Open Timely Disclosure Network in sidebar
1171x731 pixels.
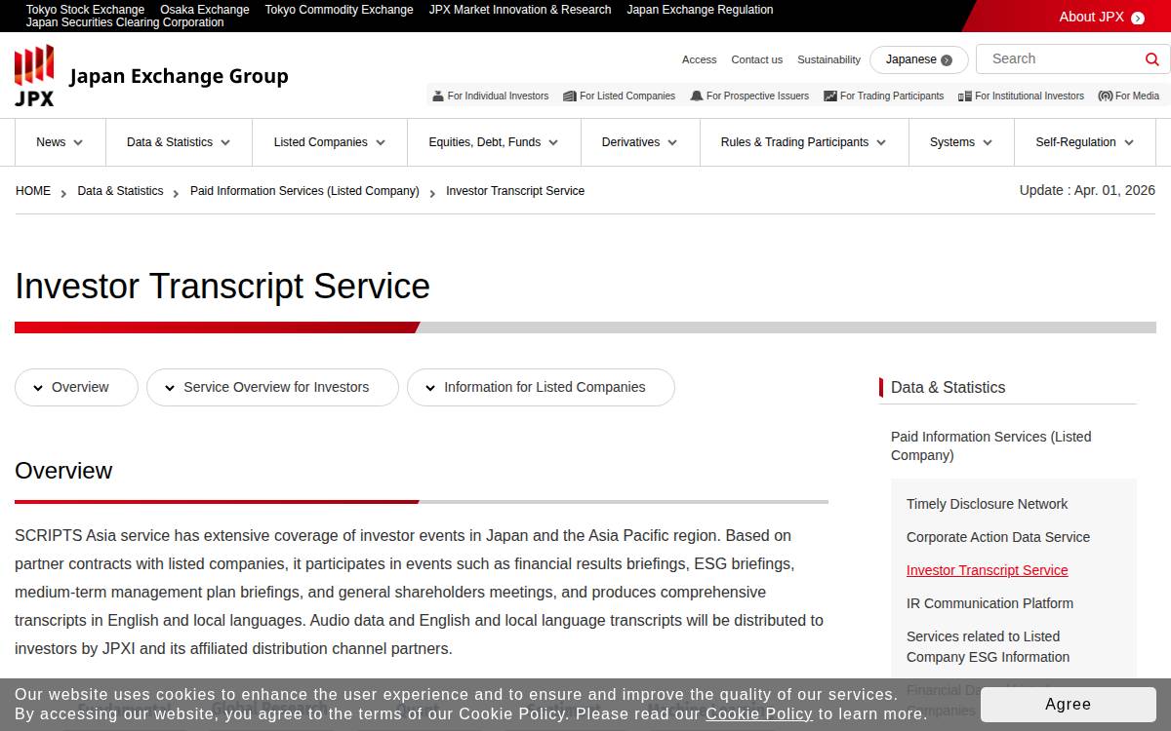(x=987, y=504)
